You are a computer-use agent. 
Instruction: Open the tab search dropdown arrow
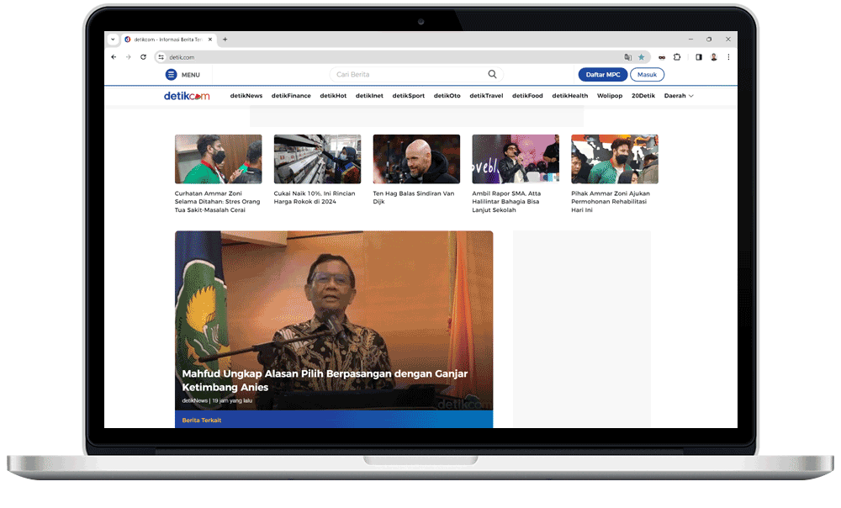[x=114, y=39]
